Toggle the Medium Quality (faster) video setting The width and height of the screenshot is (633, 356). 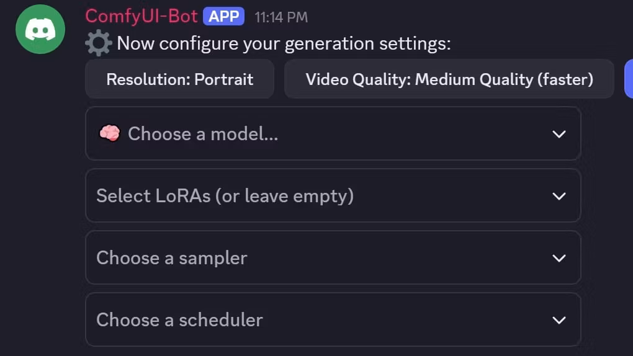(x=449, y=79)
